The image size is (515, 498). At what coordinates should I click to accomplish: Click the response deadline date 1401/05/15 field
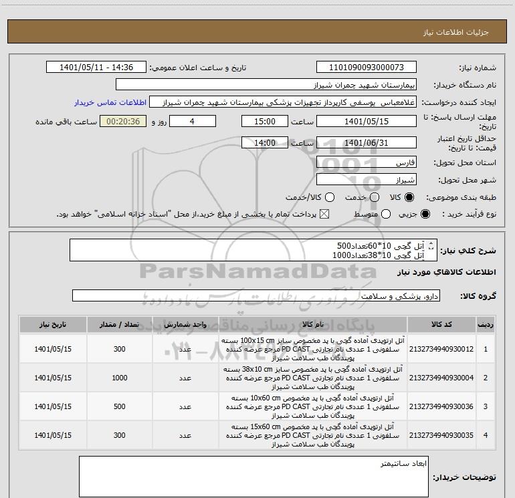[367, 122]
